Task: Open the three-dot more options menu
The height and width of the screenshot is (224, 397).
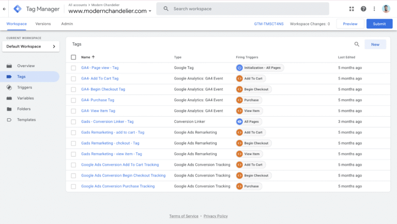Action: [x=374, y=9]
